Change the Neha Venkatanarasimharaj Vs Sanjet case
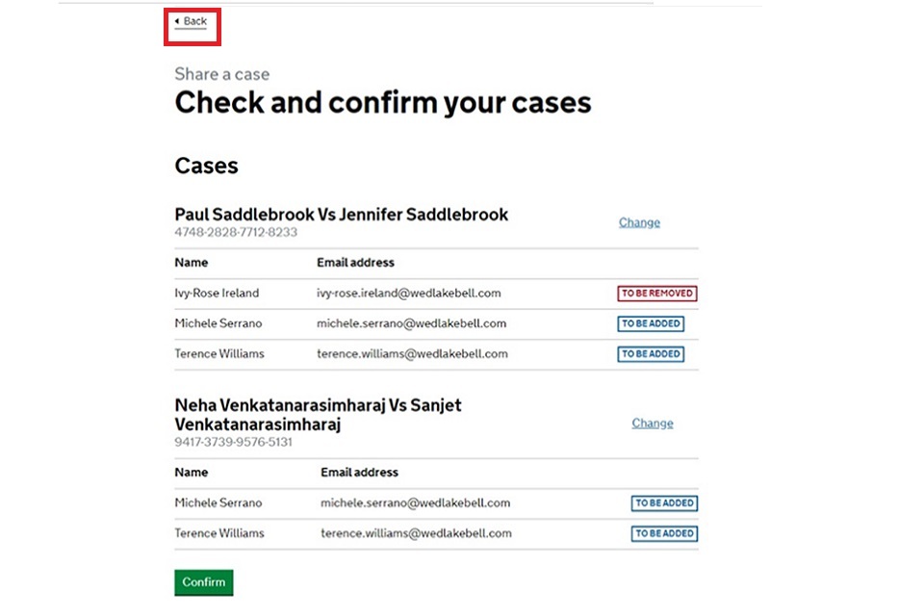 [x=653, y=423]
